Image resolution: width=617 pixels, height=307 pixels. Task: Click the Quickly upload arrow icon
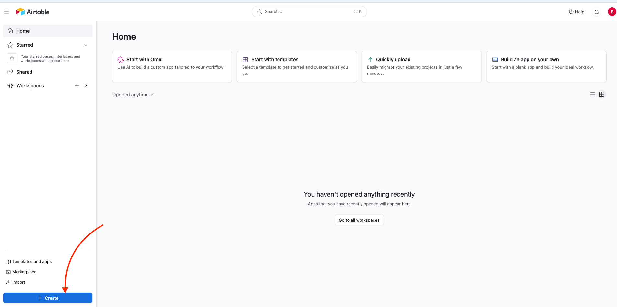pyautogui.click(x=370, y=59)
